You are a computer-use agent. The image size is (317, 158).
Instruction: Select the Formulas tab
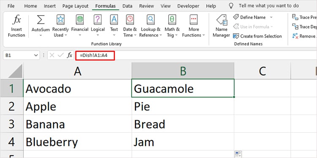pyautogui.click(x=105, y=6)
